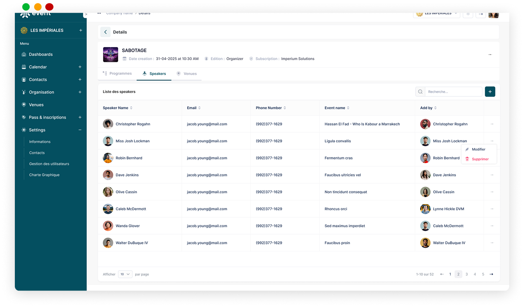Open the Organisation menu entry
This screenshot has width=524, height=308.
(x=42, y=92)
